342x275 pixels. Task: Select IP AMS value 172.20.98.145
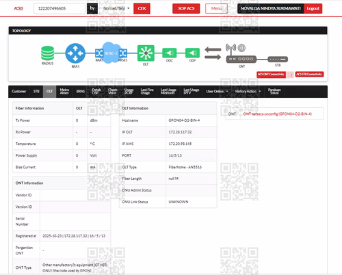tap(180, 144)
